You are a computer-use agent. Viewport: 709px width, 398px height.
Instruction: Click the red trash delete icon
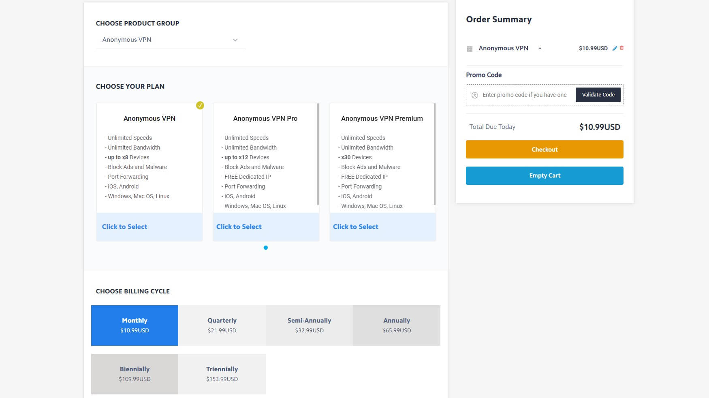click(x=621, y=48)
